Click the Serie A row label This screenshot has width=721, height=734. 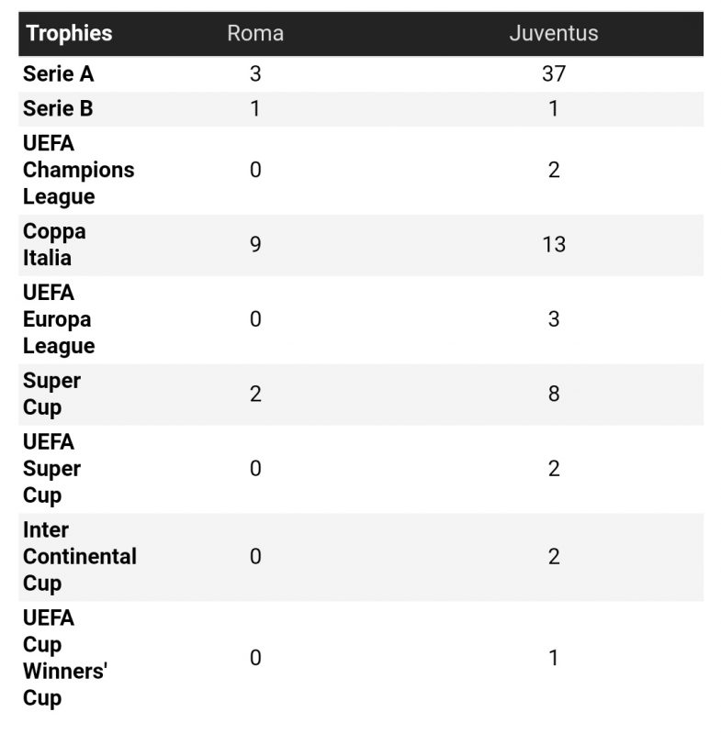pos(59,74)
